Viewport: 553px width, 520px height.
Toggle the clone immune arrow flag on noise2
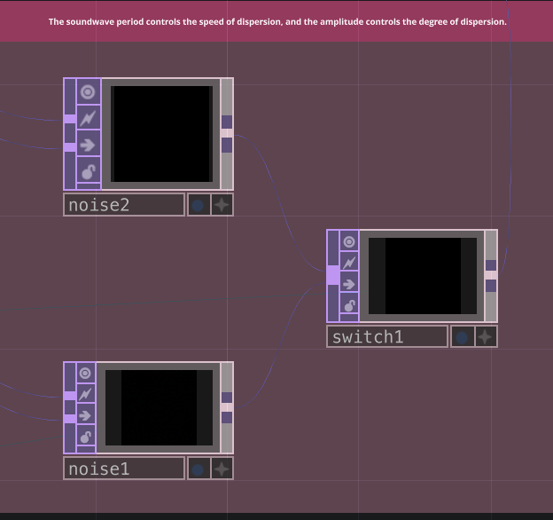coord(88,144)
